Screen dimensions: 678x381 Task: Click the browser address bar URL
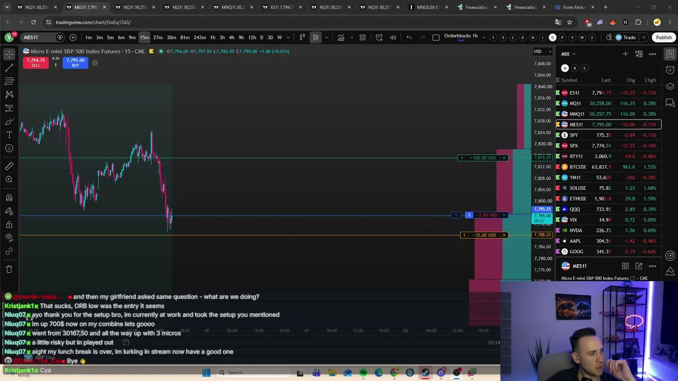[93, 22]
